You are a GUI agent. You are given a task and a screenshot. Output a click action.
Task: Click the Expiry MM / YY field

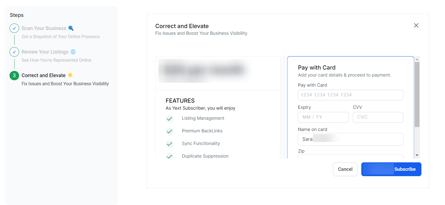[323, 117]
